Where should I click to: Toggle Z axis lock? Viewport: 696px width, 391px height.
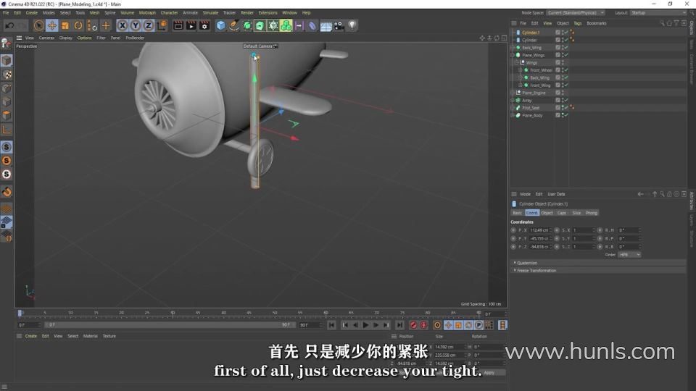pyautogui.click(x=148, y=26)
